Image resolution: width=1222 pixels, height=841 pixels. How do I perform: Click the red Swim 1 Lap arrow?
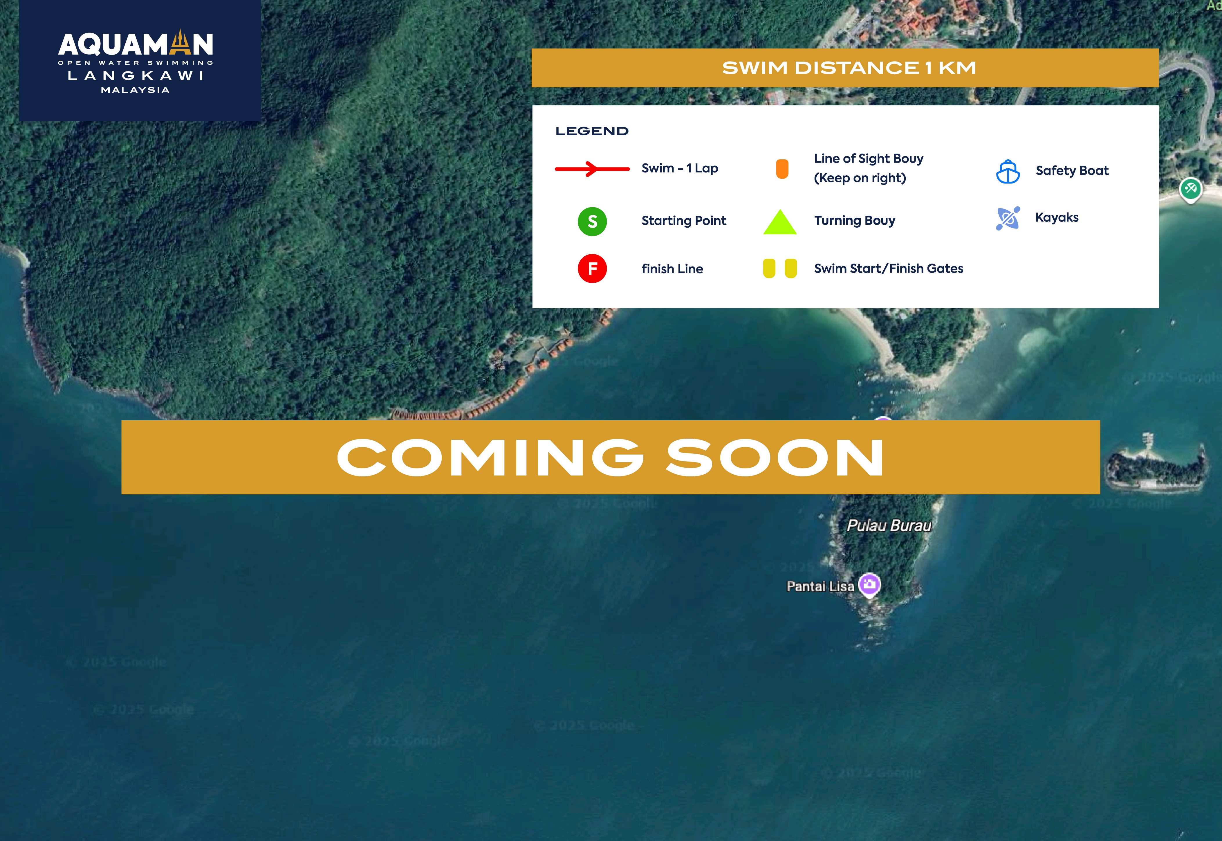pyautogui.click(x=592, y=169)
